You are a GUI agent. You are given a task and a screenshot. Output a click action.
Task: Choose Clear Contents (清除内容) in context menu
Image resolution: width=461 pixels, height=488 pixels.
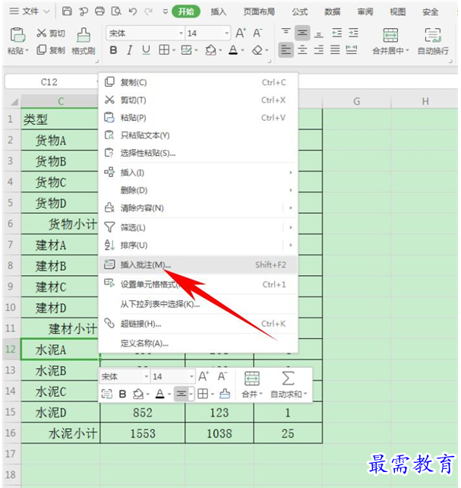pos(198,208)
